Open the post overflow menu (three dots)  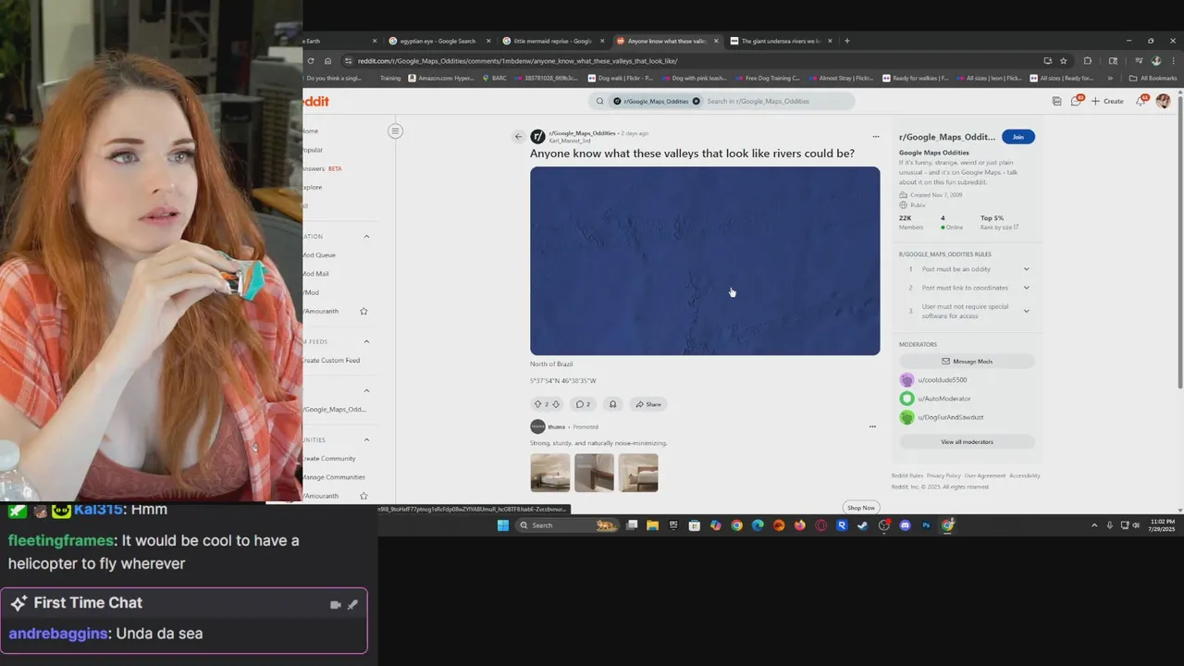coord(875,137)
